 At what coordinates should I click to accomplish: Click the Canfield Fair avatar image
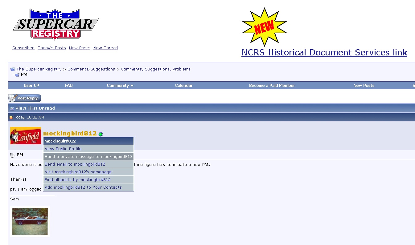pyautogui.click(x=26, y=136)
